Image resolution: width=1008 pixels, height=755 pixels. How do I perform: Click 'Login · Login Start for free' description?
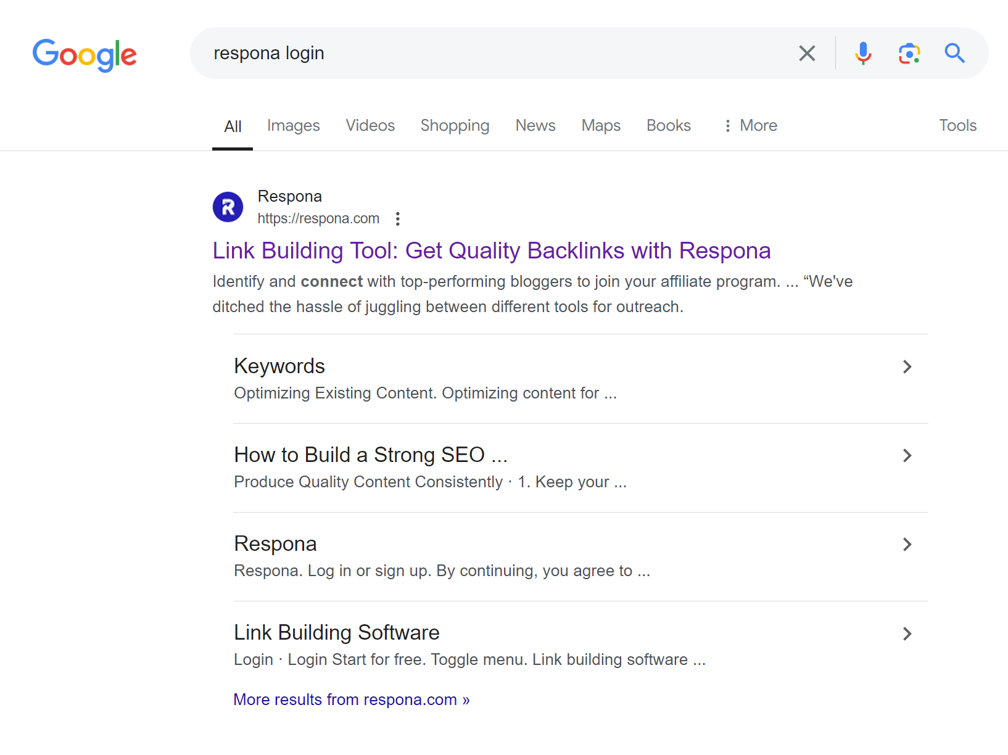(470, 659)
